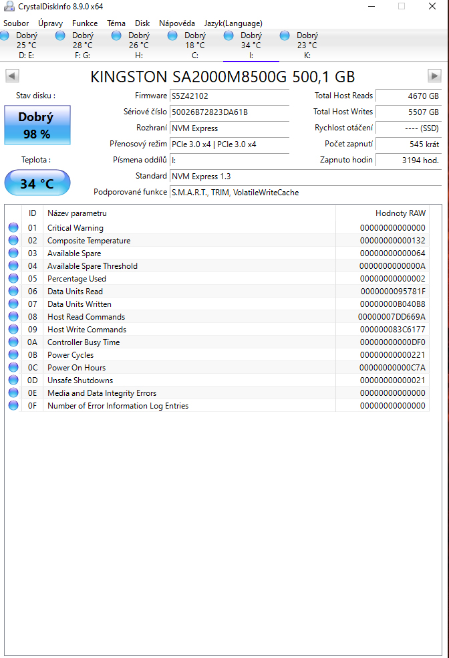Screen dimensions: 449x658
Task: Go to previous disk with left arrow
Action: pos(12,76)
